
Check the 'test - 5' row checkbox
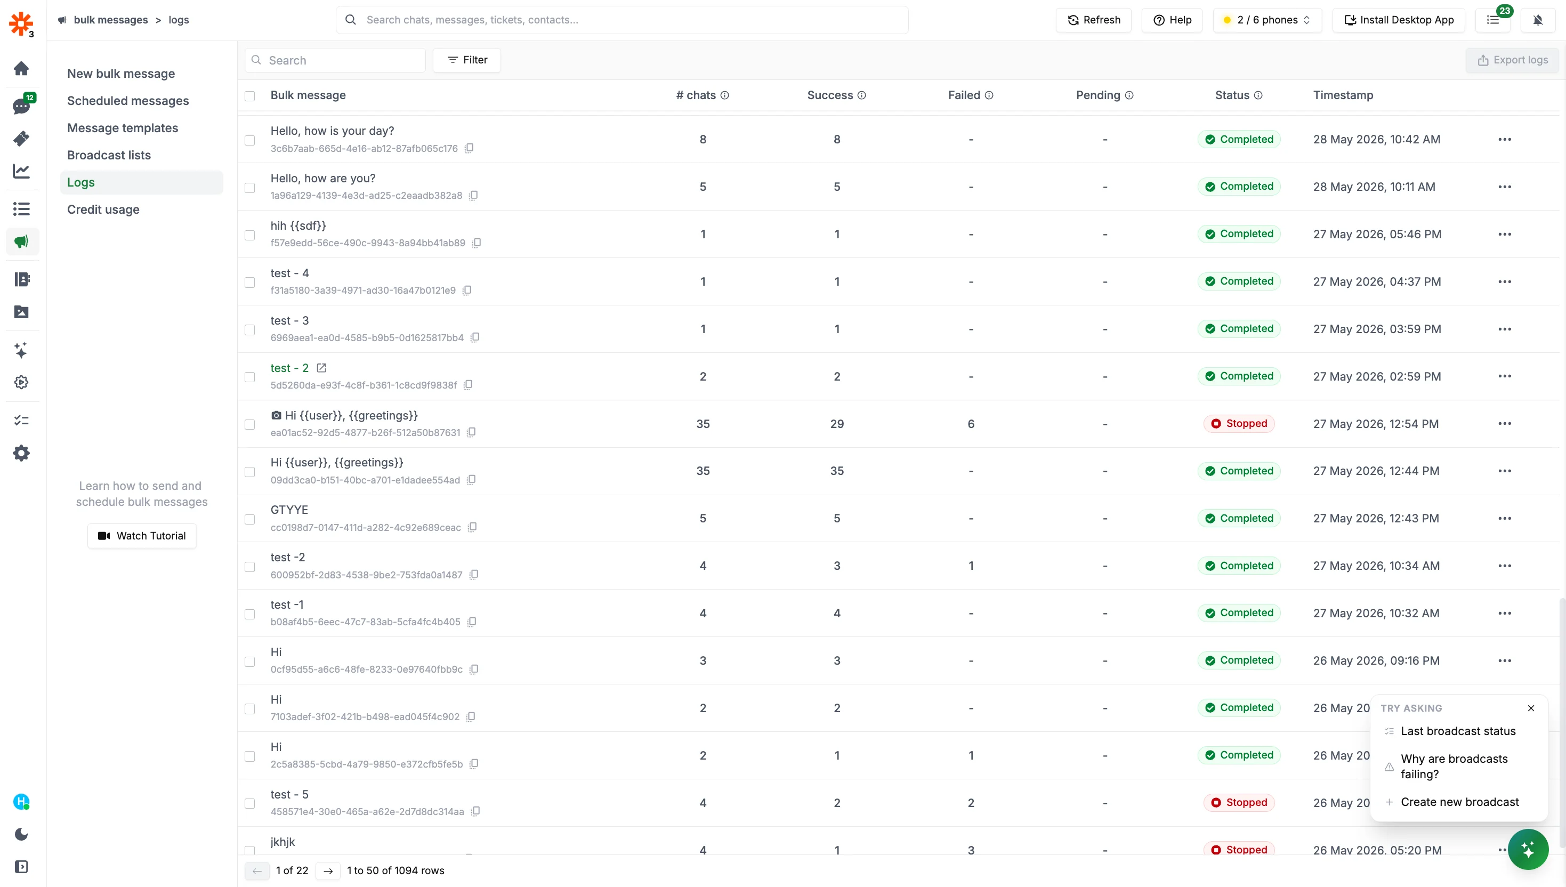(250, 803)
